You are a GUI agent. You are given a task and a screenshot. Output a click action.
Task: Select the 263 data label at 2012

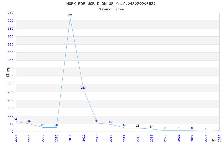(83, 88)
